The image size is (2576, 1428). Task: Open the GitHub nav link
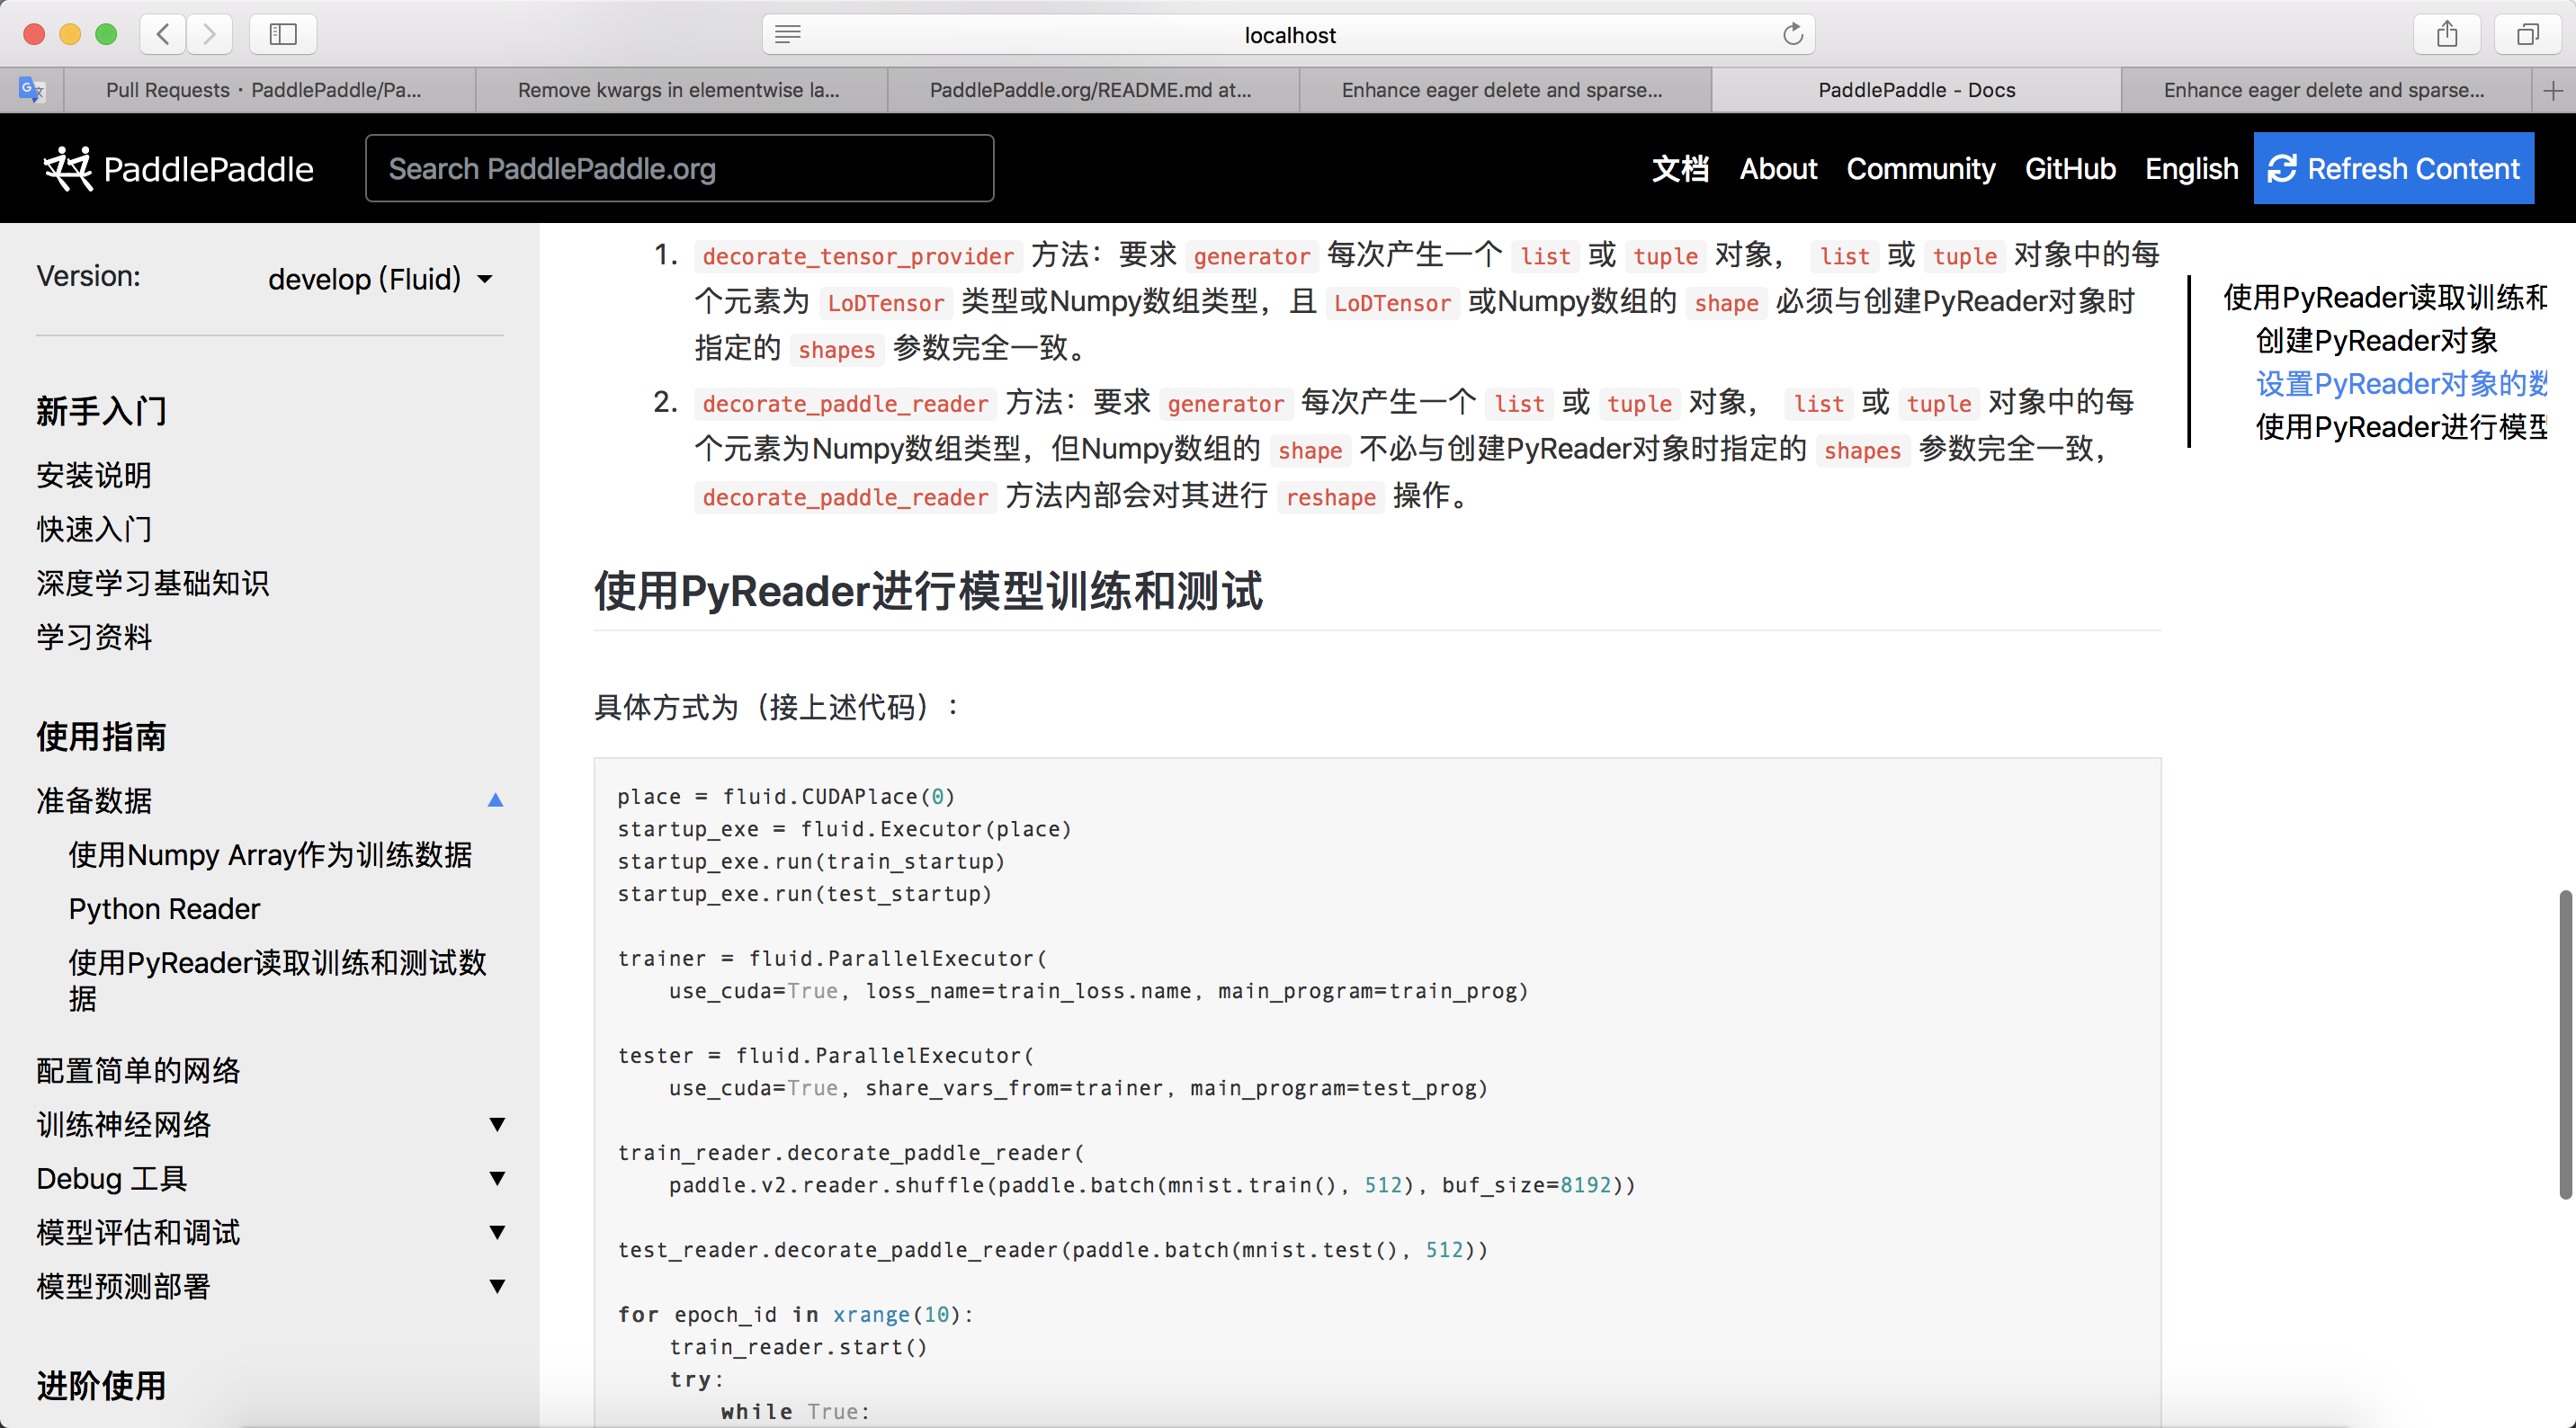2070,168
